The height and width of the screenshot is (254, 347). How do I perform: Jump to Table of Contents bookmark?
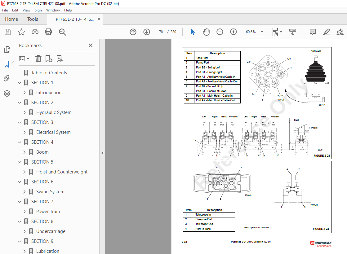pyautogui.click(x=49, y=73)
